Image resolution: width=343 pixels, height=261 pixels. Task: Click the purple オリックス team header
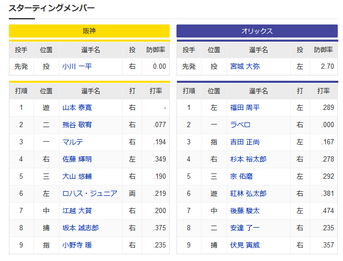point(257,31)
